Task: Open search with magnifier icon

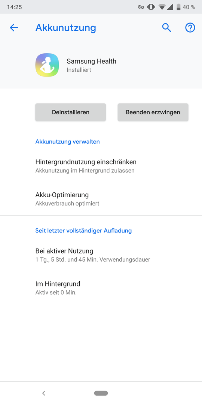Action: (166, 28)
